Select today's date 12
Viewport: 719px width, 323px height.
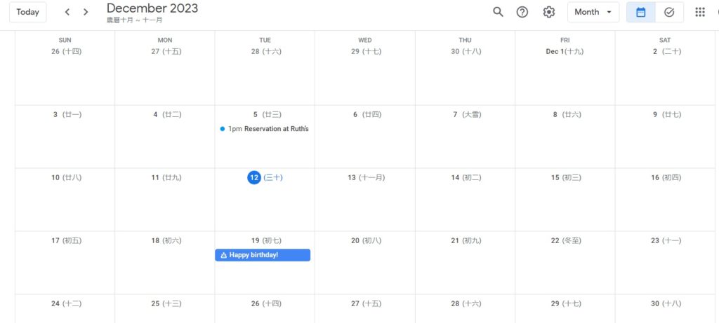click(253, 178)
